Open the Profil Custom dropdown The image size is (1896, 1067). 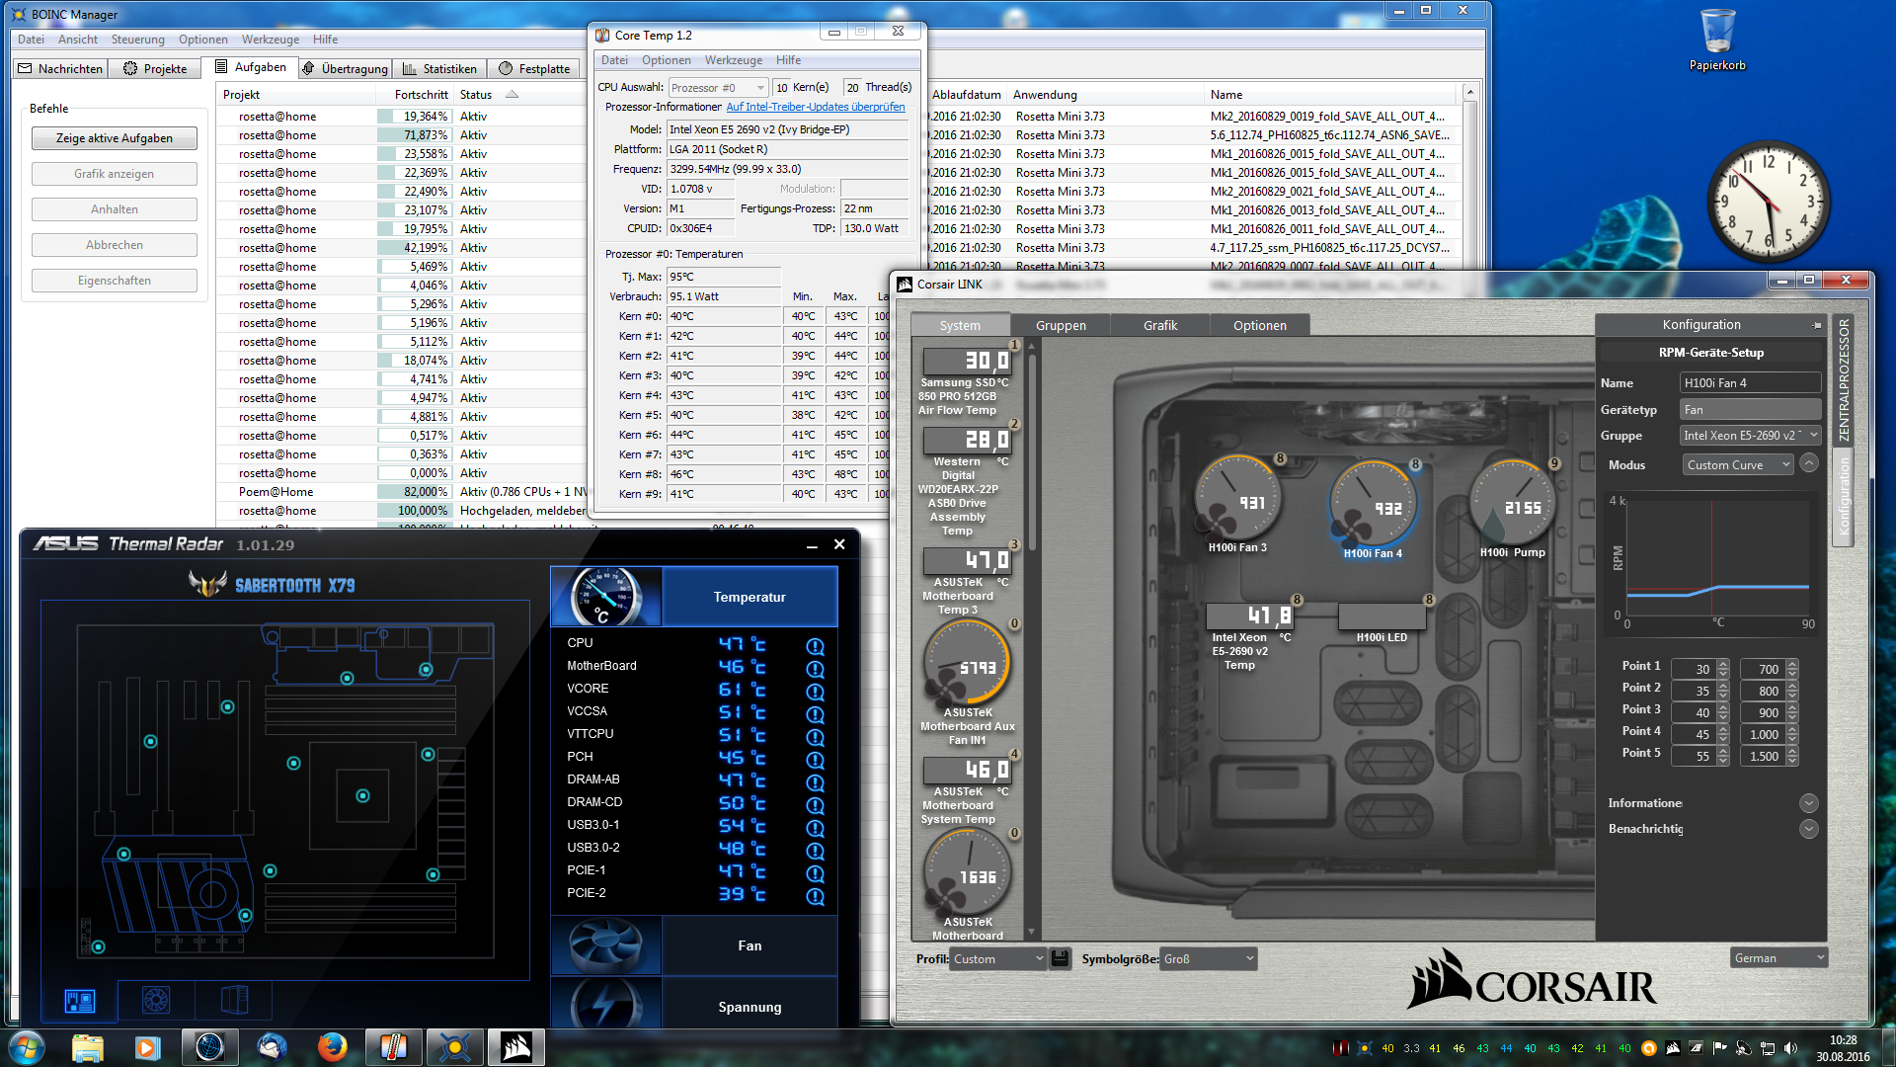[x=997, y=958]
